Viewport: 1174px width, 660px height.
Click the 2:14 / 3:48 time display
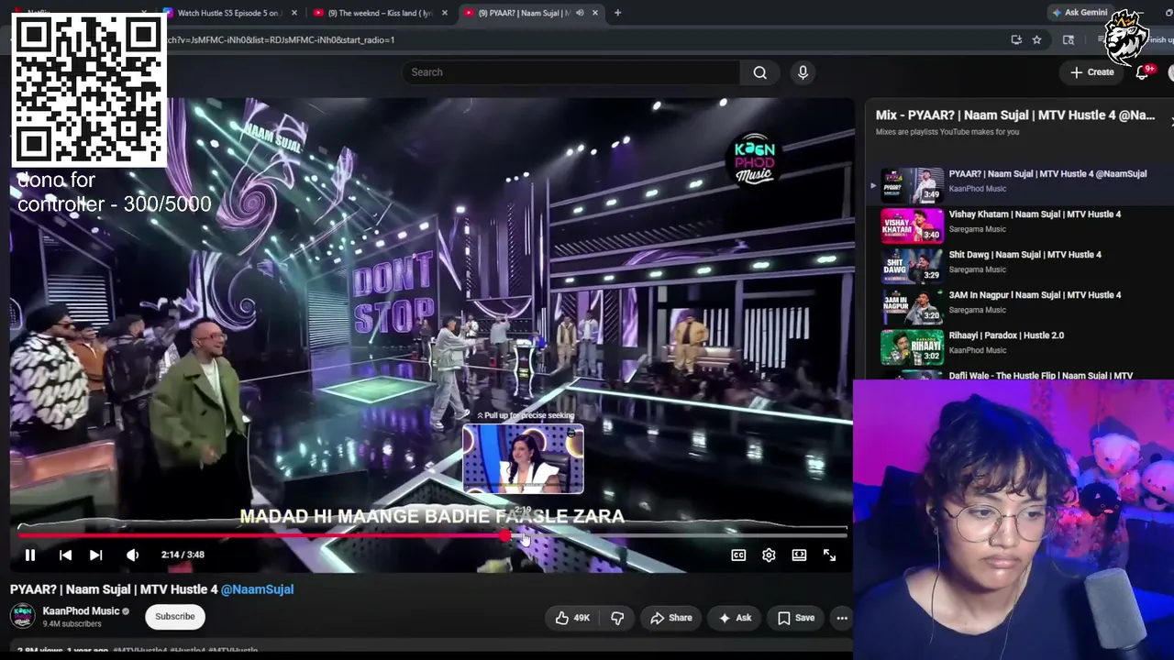pos(183,555)
